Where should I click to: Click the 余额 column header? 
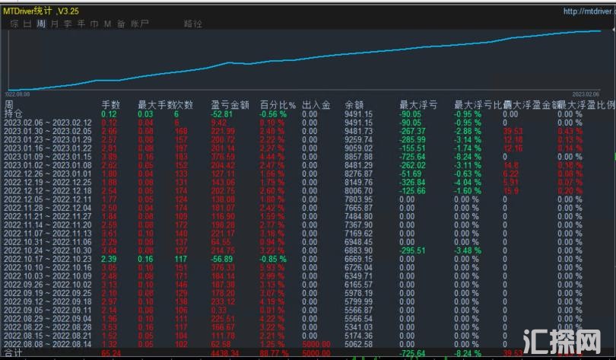[x=354, y=104]
